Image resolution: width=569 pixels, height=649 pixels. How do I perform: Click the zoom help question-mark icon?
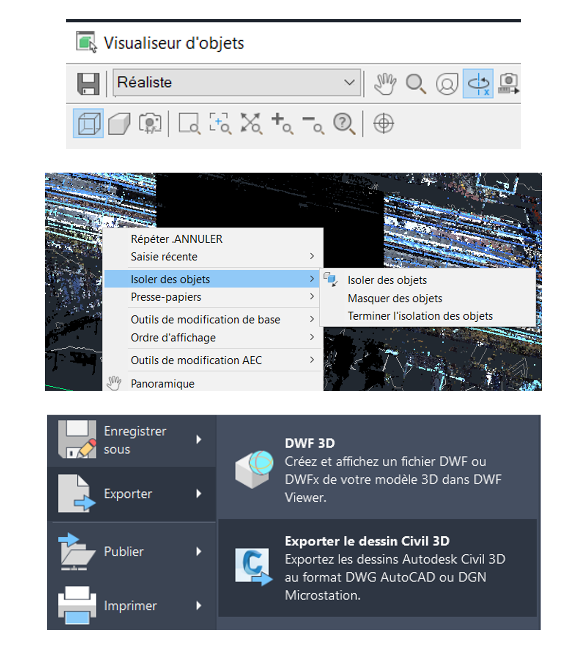[x=344, y=123]
